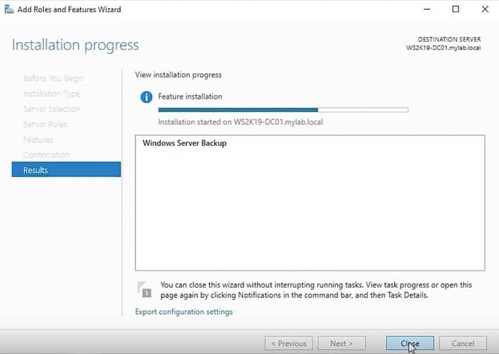Select the Server Roles step

click(45, 124)
